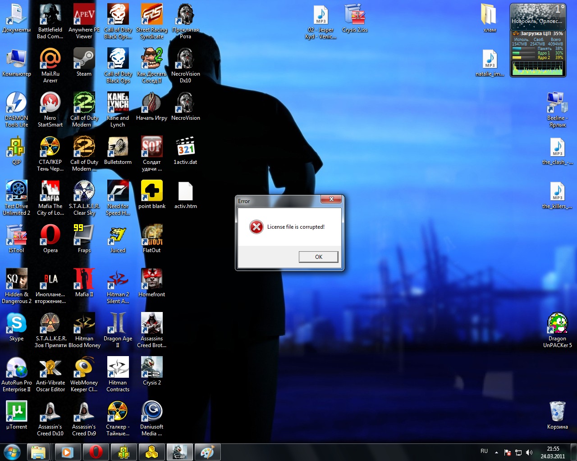Image resolution: width=577 pixels, height=461 pixels.
Task: Click the Dragon UnPACKer 5 icon
Action: click(x=557, y=330)
